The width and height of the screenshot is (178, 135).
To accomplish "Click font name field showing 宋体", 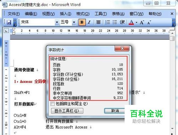I will (x=37, y=22).
